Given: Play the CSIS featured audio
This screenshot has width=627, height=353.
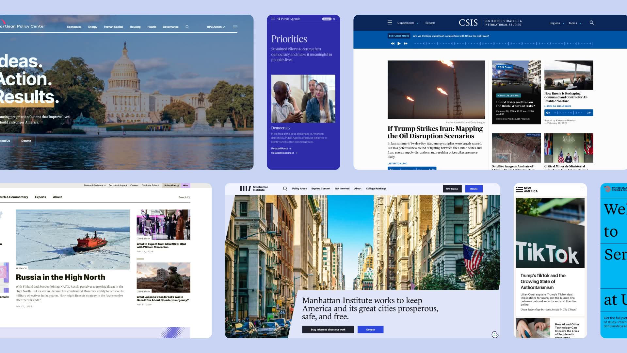Looking at the screenshot, I should (x=399, y=43).
